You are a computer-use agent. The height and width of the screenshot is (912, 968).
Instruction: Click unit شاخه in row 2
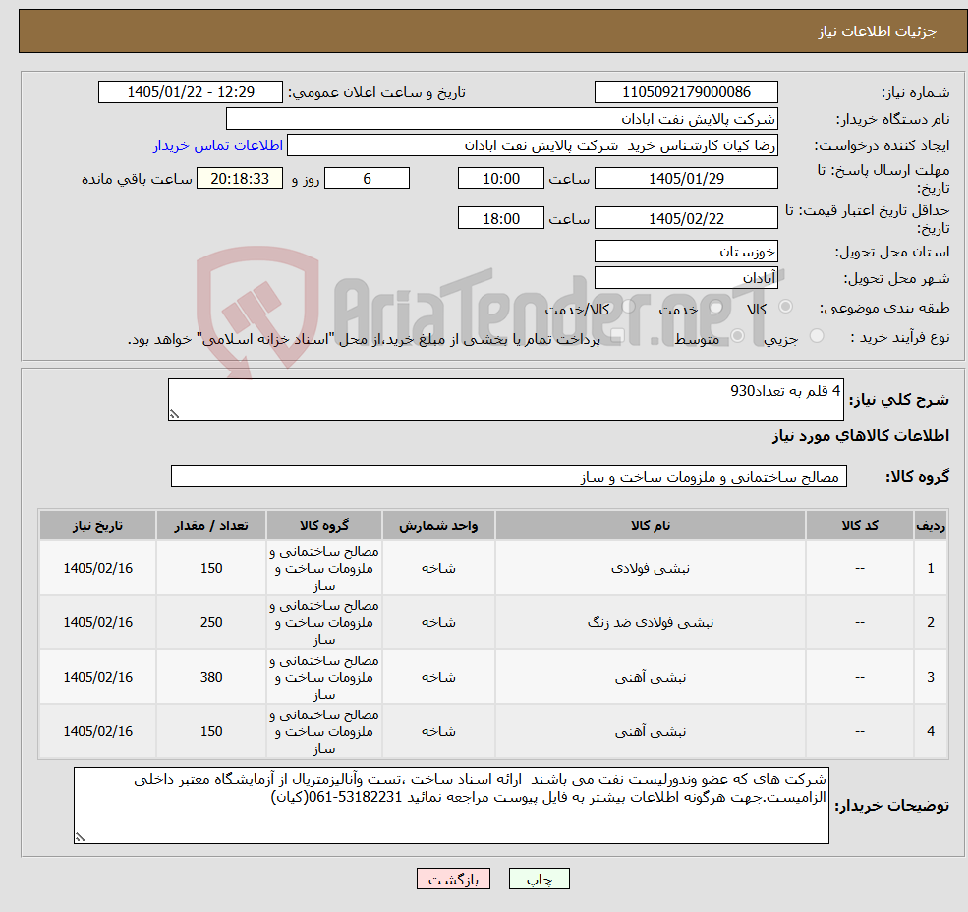tap(438, 622)
